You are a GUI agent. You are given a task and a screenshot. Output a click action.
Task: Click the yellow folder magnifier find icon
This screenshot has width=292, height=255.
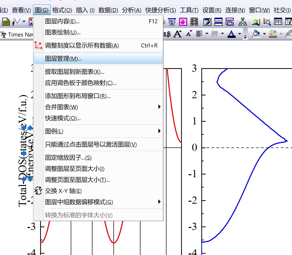click(256, 22)
